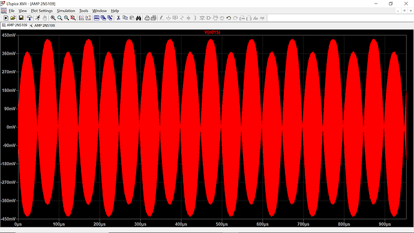Open the Simulation menu
The width and height of the screenshot is (414, 233).
pyautogui.click(x=66, y=11)
